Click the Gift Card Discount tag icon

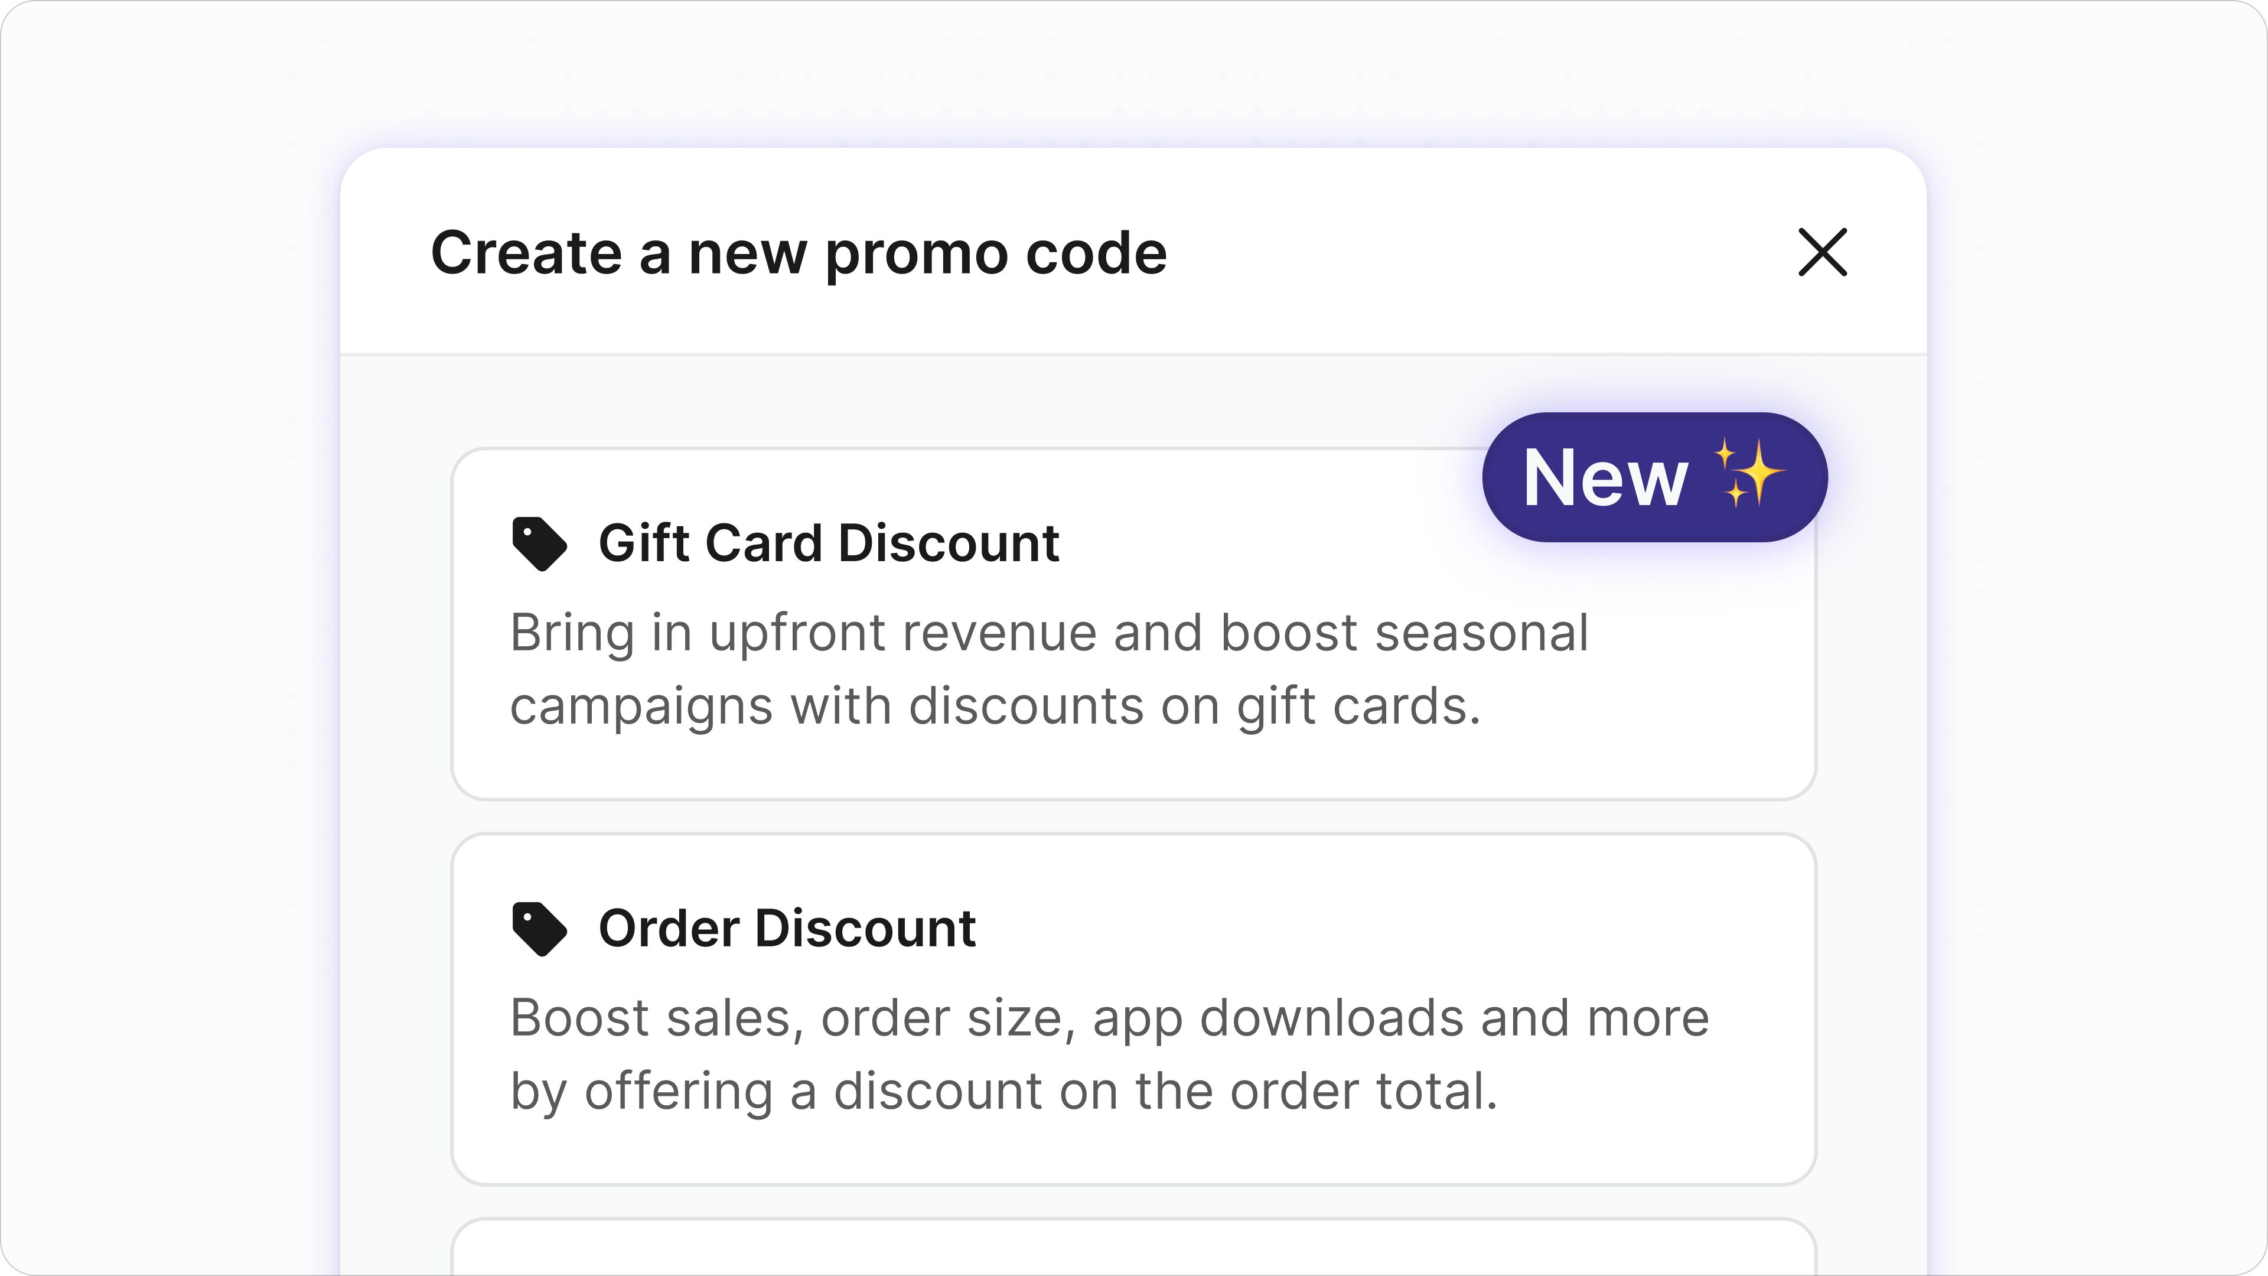point(539,543)
